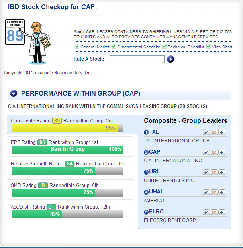Click the Copyright 2011 Investor's Business Daily text
The width and height of the screenshot is (243, 248).
point(47,73)
